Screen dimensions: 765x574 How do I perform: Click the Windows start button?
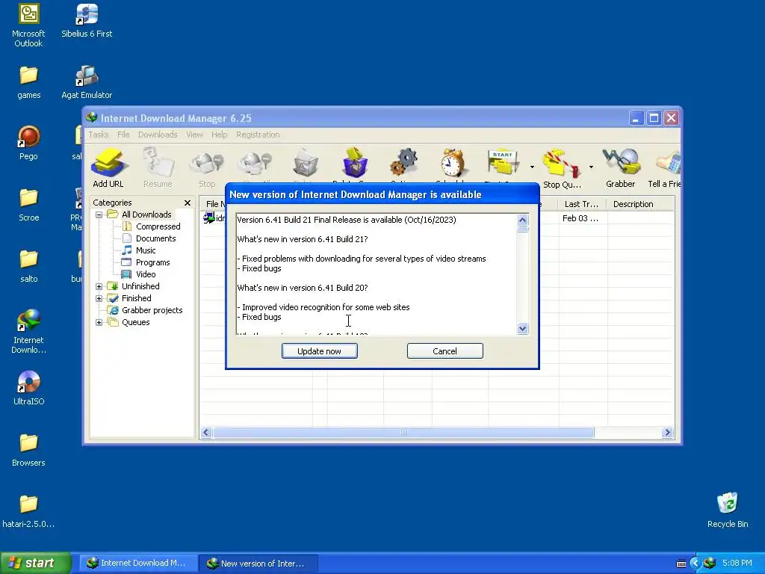(x=35, y=563)
